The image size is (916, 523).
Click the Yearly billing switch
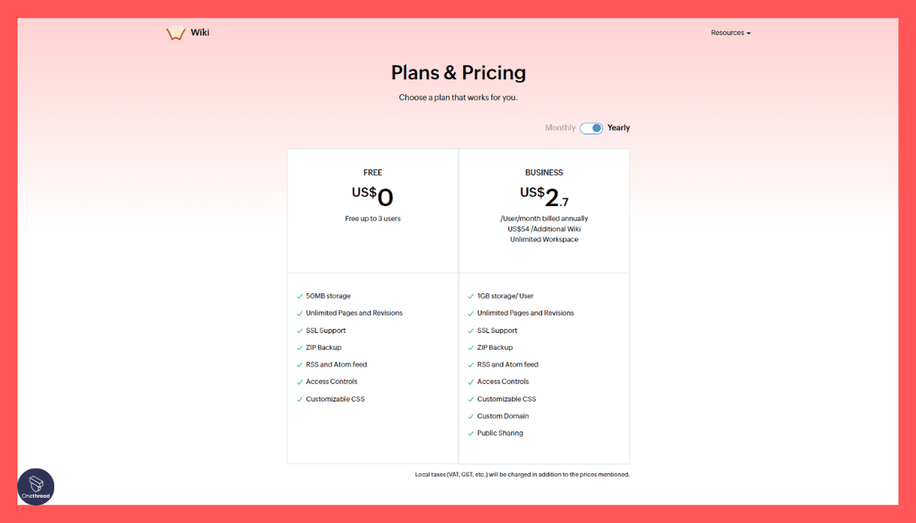[591, 128]
